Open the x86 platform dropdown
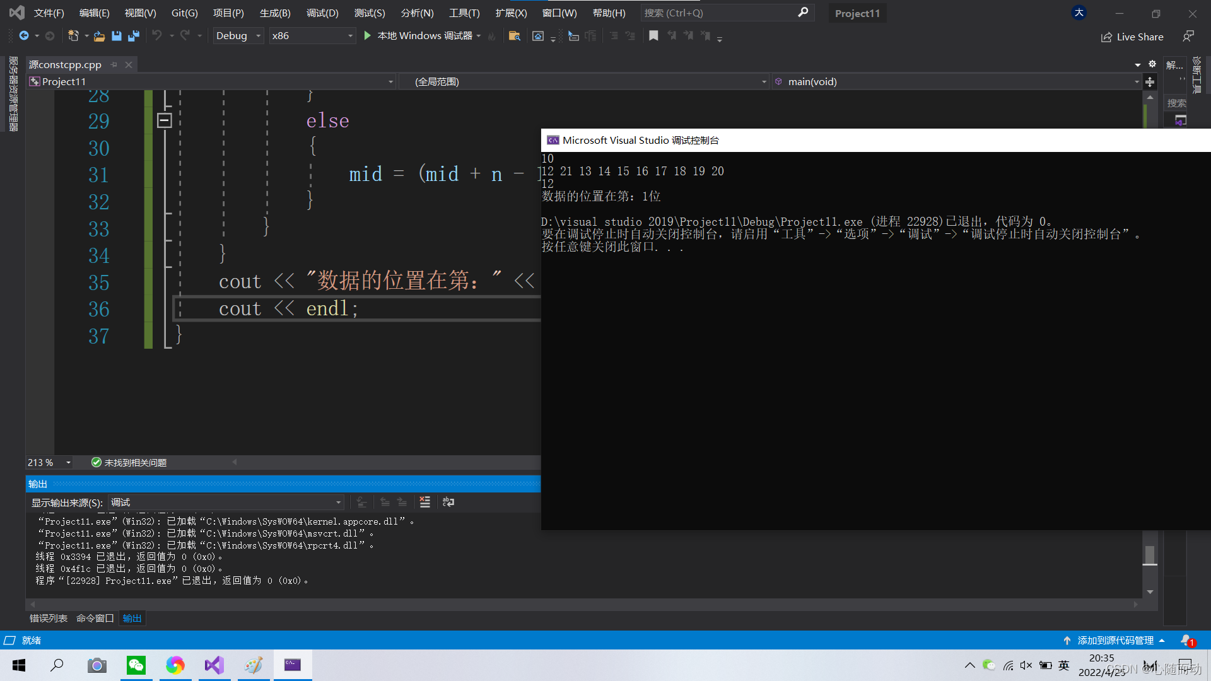 312,36
